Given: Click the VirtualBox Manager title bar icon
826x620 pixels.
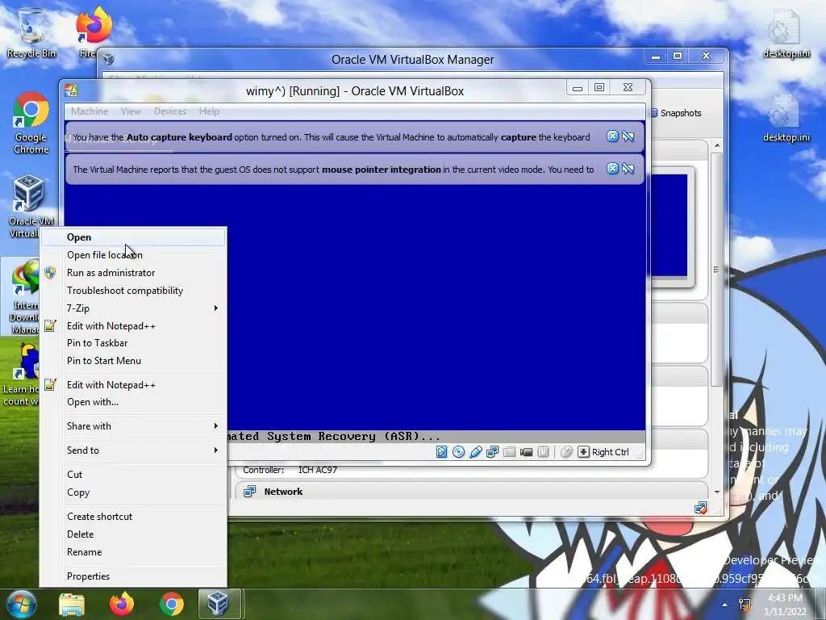Looking at the screenshot, I should [x=109, y=58].
